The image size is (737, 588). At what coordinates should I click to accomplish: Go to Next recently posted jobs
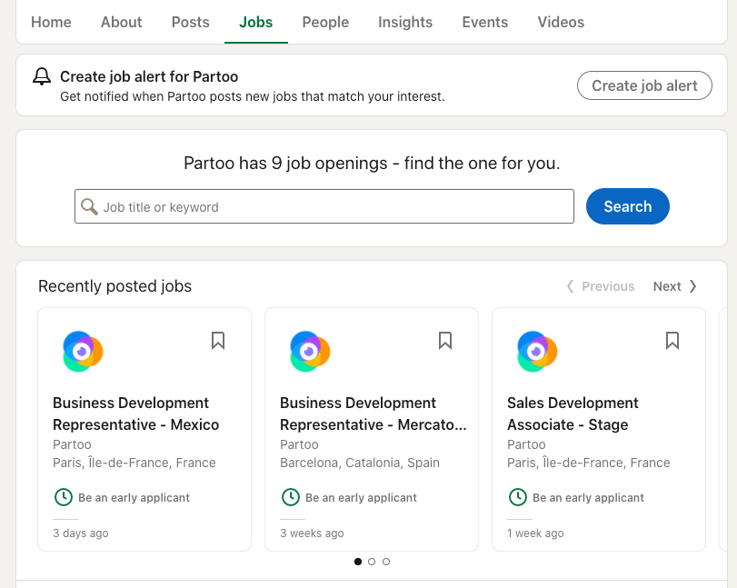(674, 286)
